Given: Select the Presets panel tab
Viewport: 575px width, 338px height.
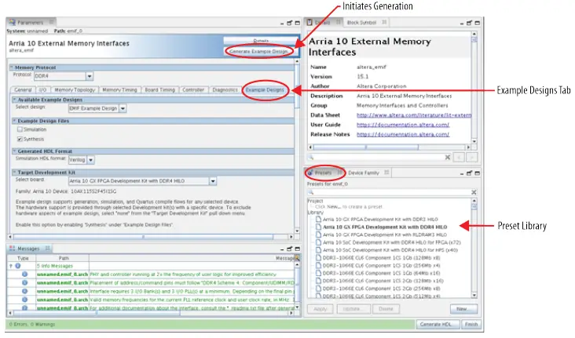Looking at the screenshot, I should tap(324, 173).
